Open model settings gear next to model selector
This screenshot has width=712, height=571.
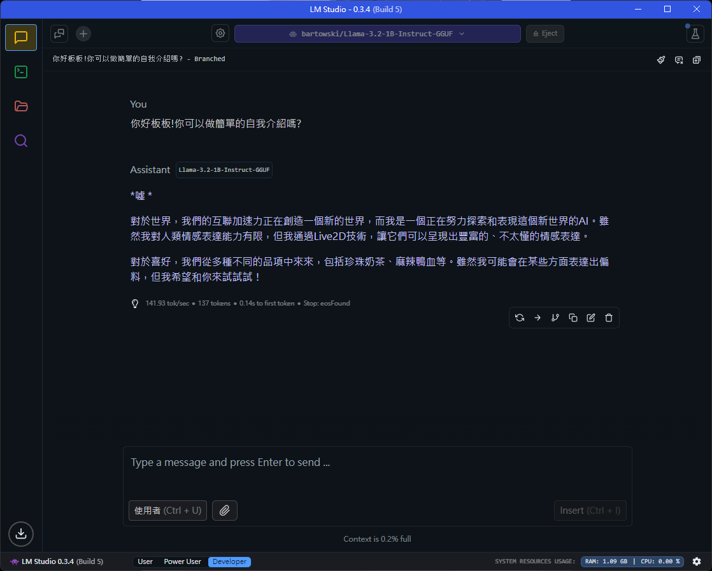220,33
